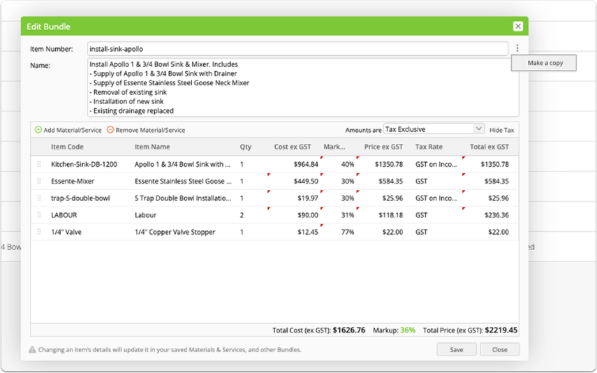Grab the drag handle for Kitchen-Sink-DB-1200 row
This screenshot has width=597, height=373.
(39, 164)
